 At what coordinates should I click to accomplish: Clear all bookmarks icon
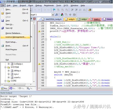pos(67,10)
